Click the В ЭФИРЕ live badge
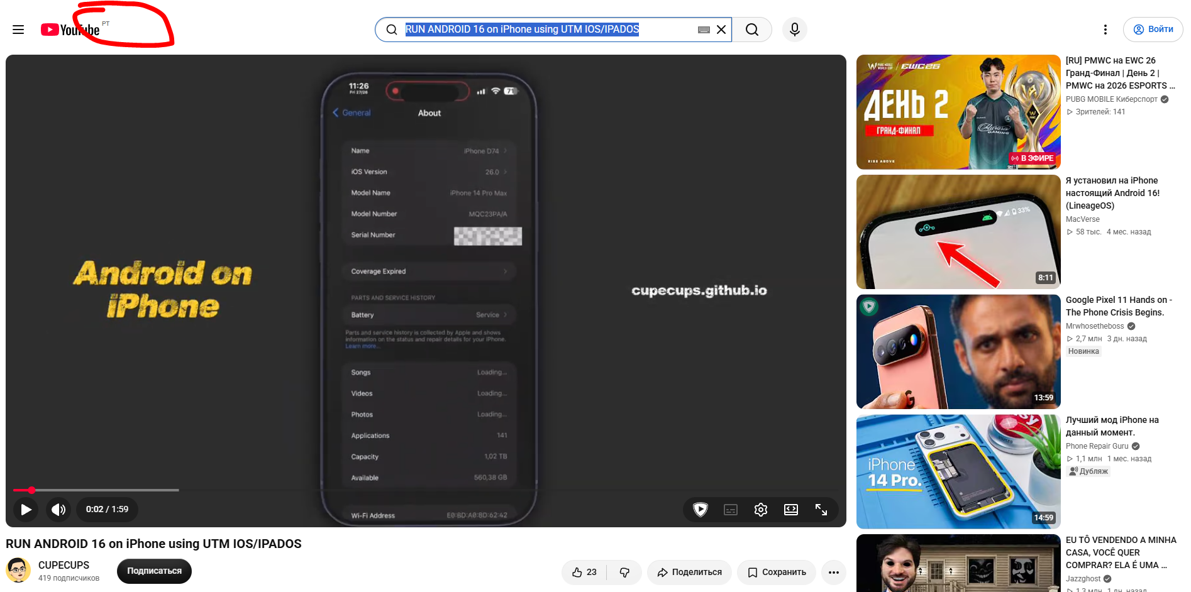Image resolution: width=1191 pixels, height=592 pixels. click(1033, 158)
